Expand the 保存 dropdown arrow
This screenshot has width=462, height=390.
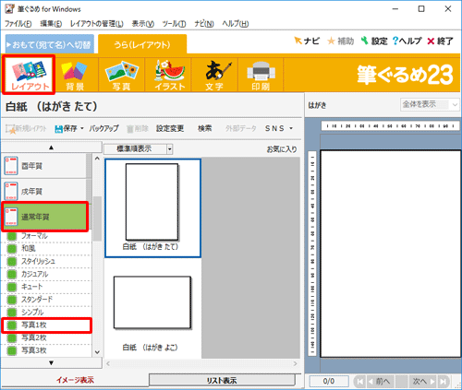[82, 128]
